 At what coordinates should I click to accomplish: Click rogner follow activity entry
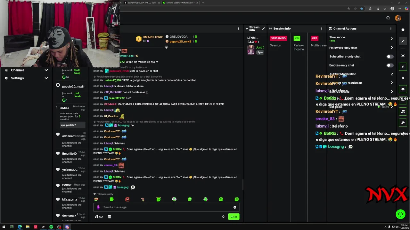pyautogui.click(x=70, y=188)
